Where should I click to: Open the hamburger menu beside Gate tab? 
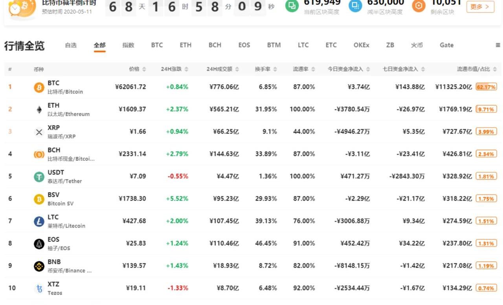click(x=497, y=45)
